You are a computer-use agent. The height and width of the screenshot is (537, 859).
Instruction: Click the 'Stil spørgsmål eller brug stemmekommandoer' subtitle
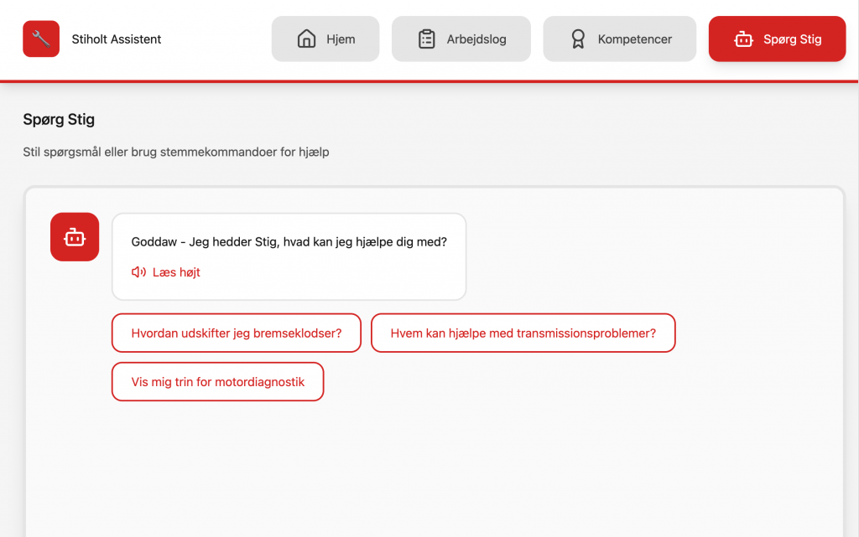pos(175,152)
